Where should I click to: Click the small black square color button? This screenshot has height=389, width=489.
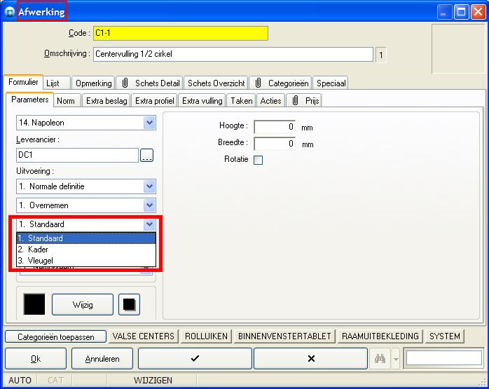(129, 304)
